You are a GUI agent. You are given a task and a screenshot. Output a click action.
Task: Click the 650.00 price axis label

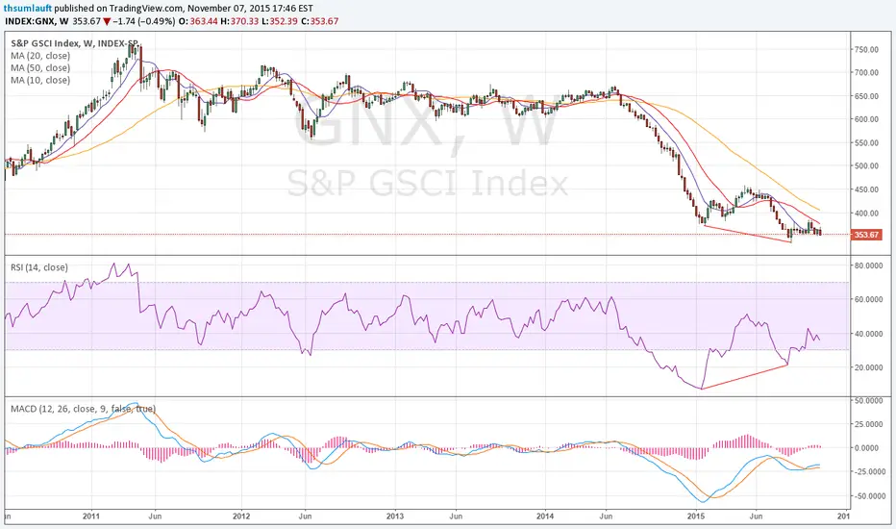tap(866, 96)
